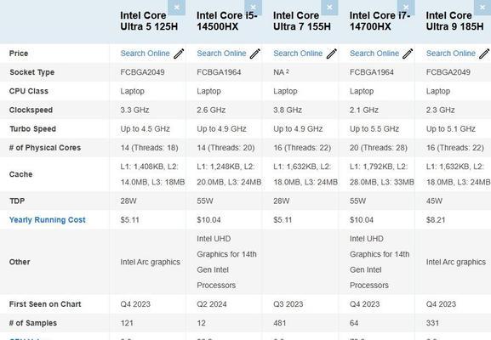Click the NA footnote superscript for Ultra 7
491x340 pixels.
[x=287, y=71]
